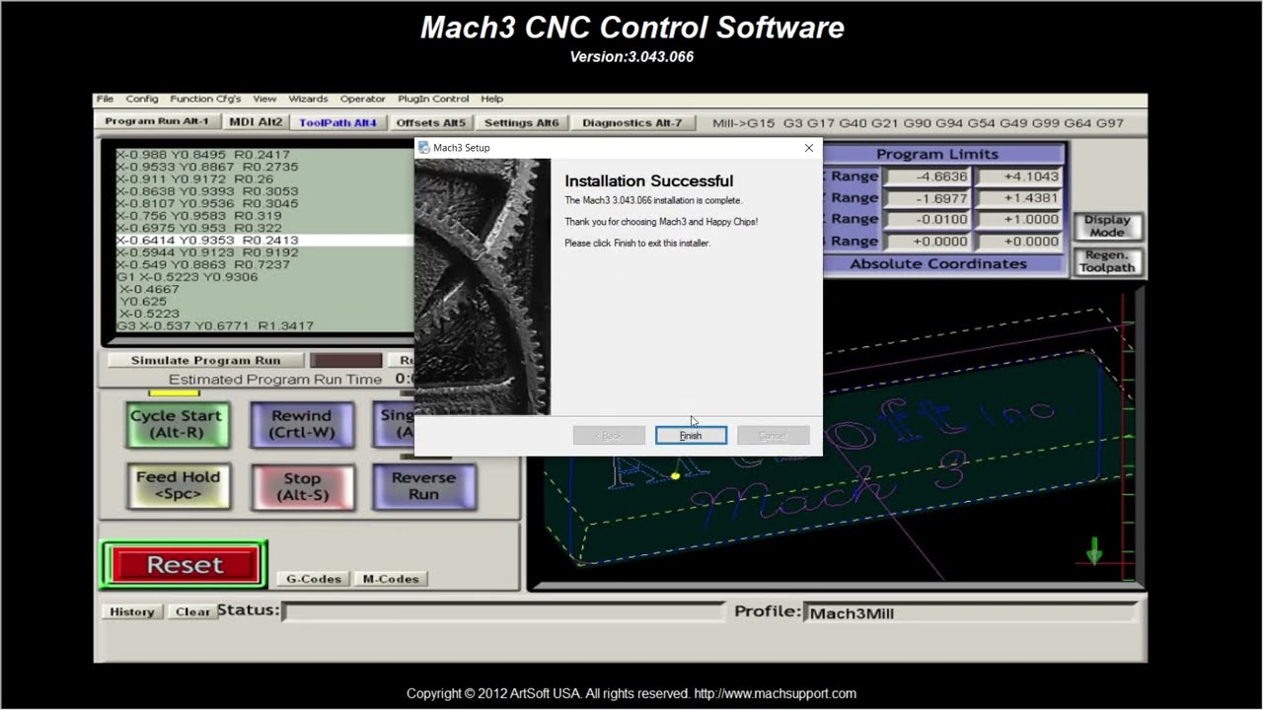
Task: Open the Wizards menu
Action: 308,99
